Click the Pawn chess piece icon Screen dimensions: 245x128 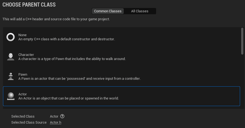click(10, 76)
